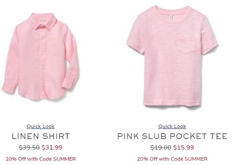Click the Pink Slub Pocket Tee image
The image size is (238, 165).
[172, 56]
